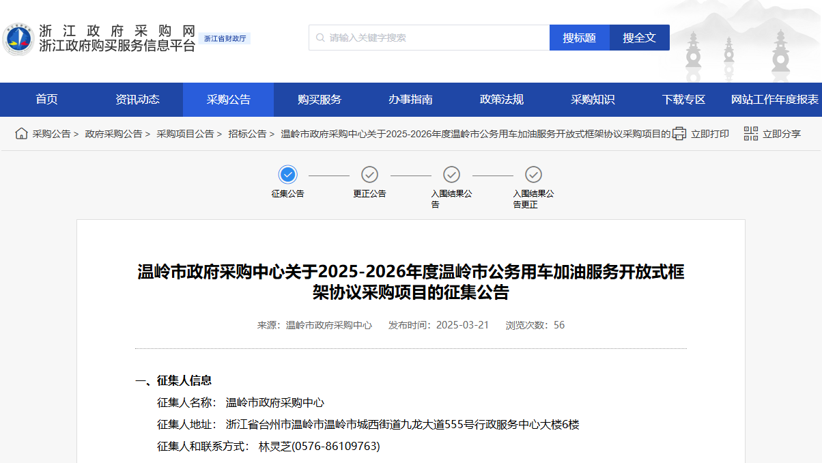Viewport: 822px width, 463px height.
Task: Select the 入围结果公告 step circle
Action: click(451, 174)
